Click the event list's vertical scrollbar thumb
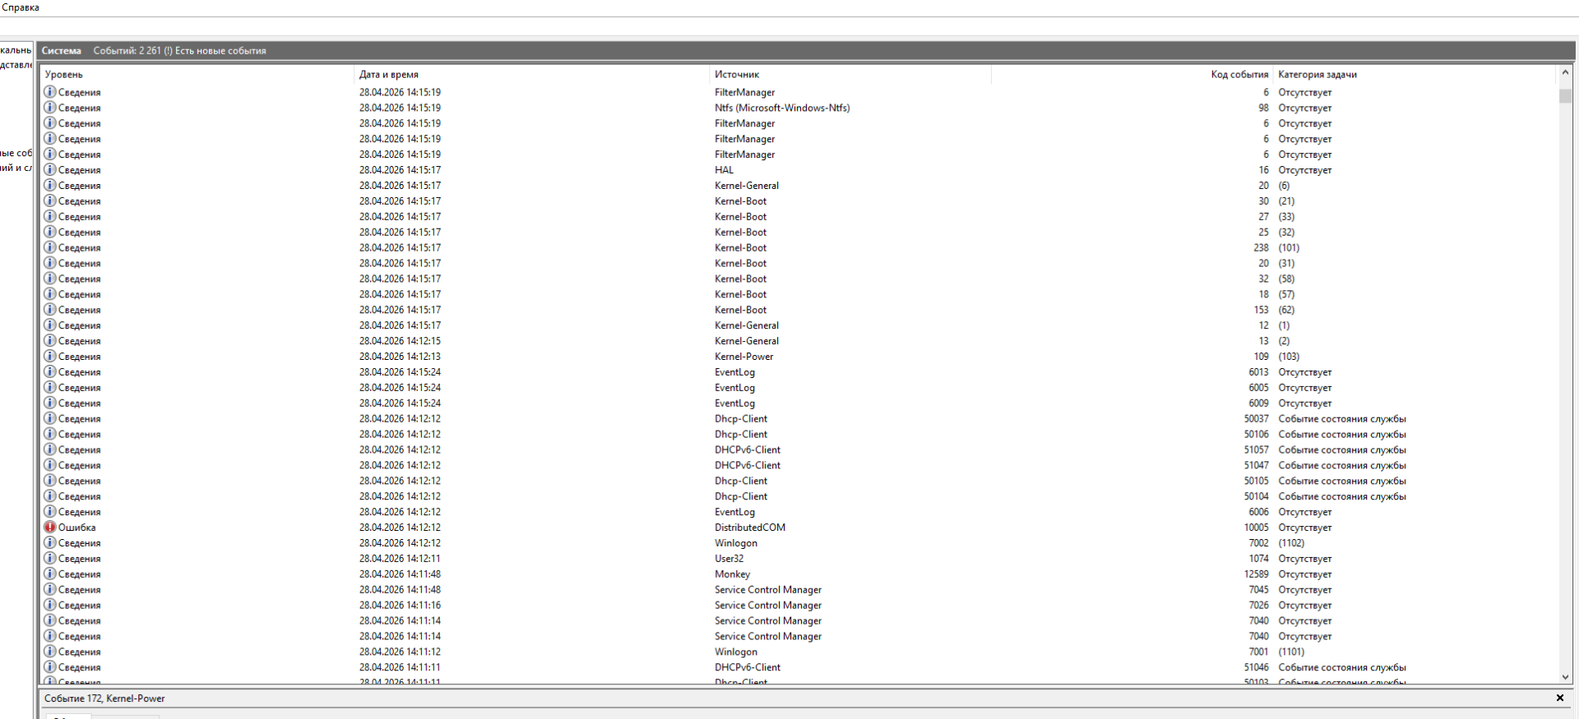 (x=1565, y=95)
